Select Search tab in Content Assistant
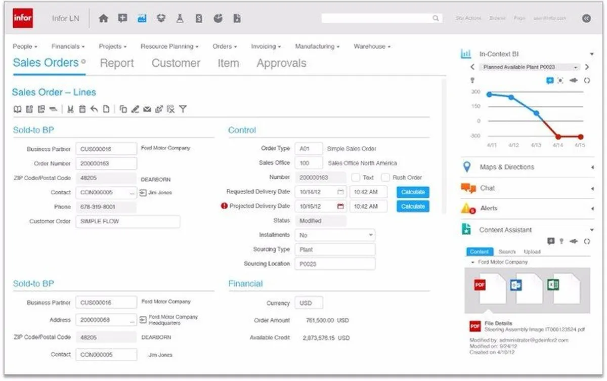The height and width of the screenshot is (381, 607). [507, 252]
